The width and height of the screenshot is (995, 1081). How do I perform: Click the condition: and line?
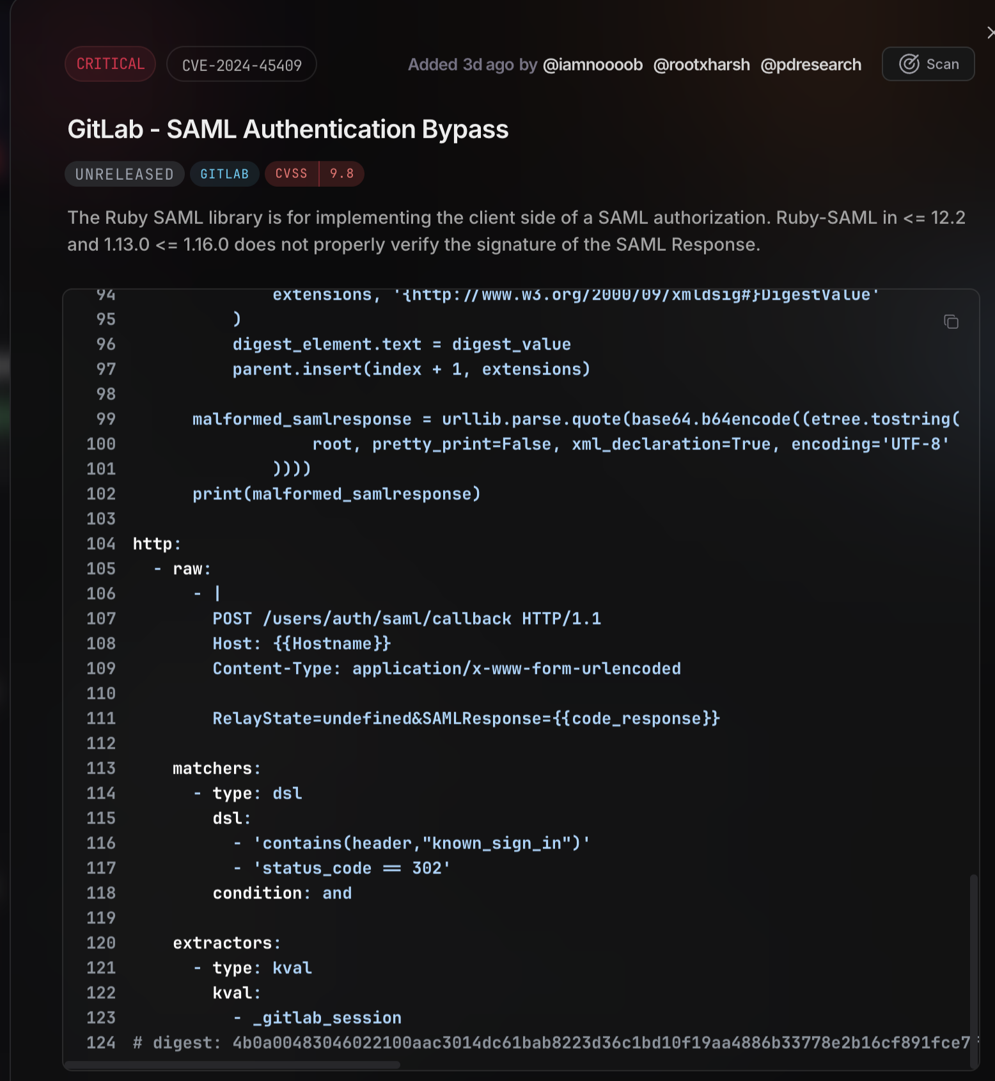click(282, 893)
